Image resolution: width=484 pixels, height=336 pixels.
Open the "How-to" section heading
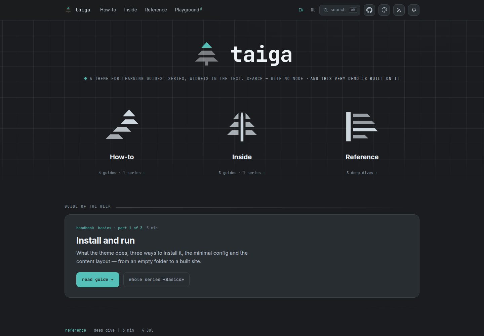pyautogui.click(x=122, y=157)
